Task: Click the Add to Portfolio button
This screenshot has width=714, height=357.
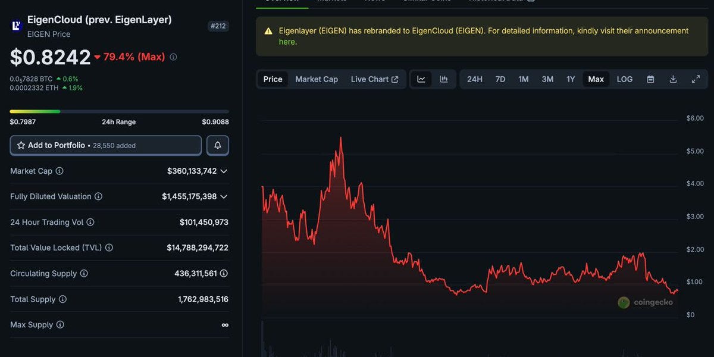Action: click(x=106, y=145)
